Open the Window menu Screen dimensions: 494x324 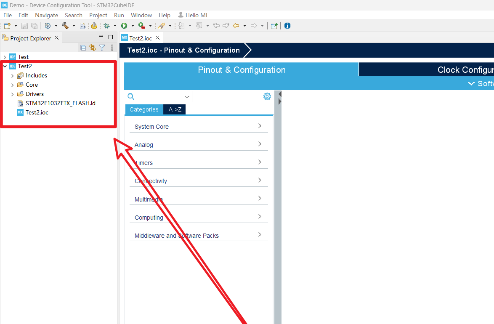pyautogui.click(x=141, y=15)
